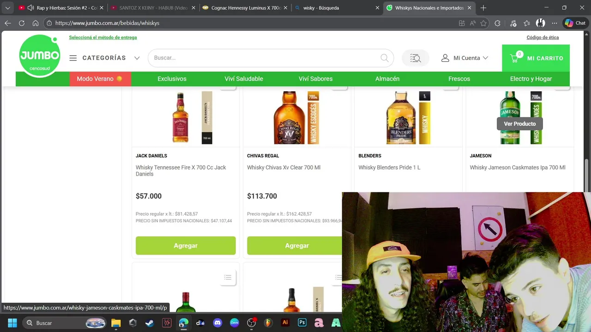This screenshot has height=332, width=591.
Task: Open the Electro y Hogar menu item
Action: 531,79
